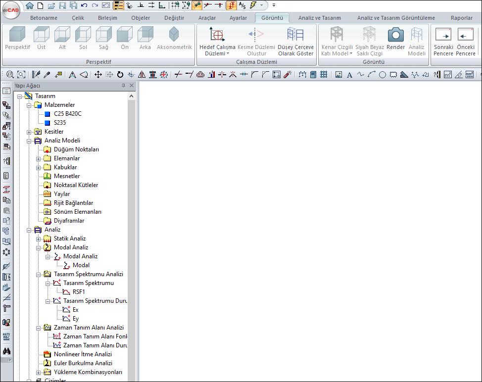Screen dimensions: 482x382
Task: Open the Betonarme ribbon tab
Action: [x=44, y=18]
